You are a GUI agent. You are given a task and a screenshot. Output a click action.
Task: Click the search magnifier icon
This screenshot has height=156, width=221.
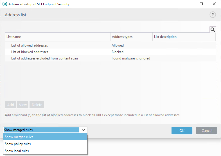point(213,30)
